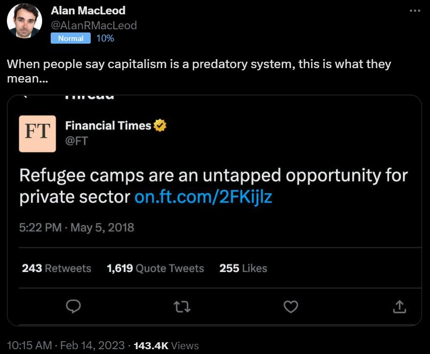Viewport: 430px width, 354px height.
Task: Open the Thread header label
Action: 92,94
